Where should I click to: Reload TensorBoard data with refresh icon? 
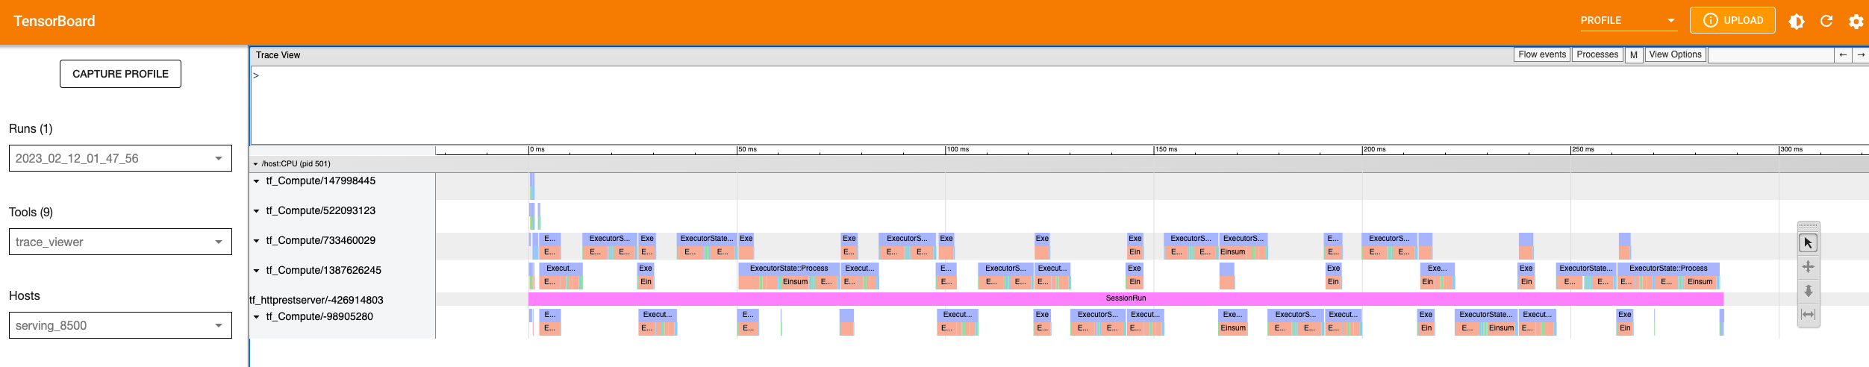(x=1826, y=21)
